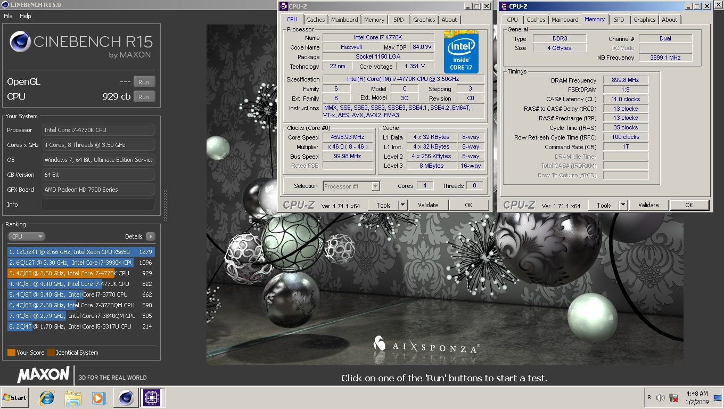Click the NB Frequency value 3899.1 MHz
This screenshot has width=724, height=409.
pos(665,58)
